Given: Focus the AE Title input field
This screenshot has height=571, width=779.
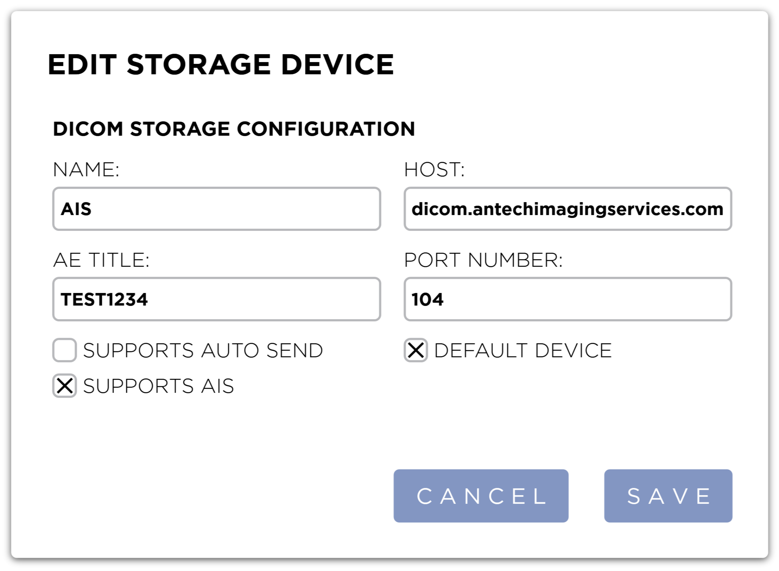Looking at the screenshot, I should [x=216, y=299].
